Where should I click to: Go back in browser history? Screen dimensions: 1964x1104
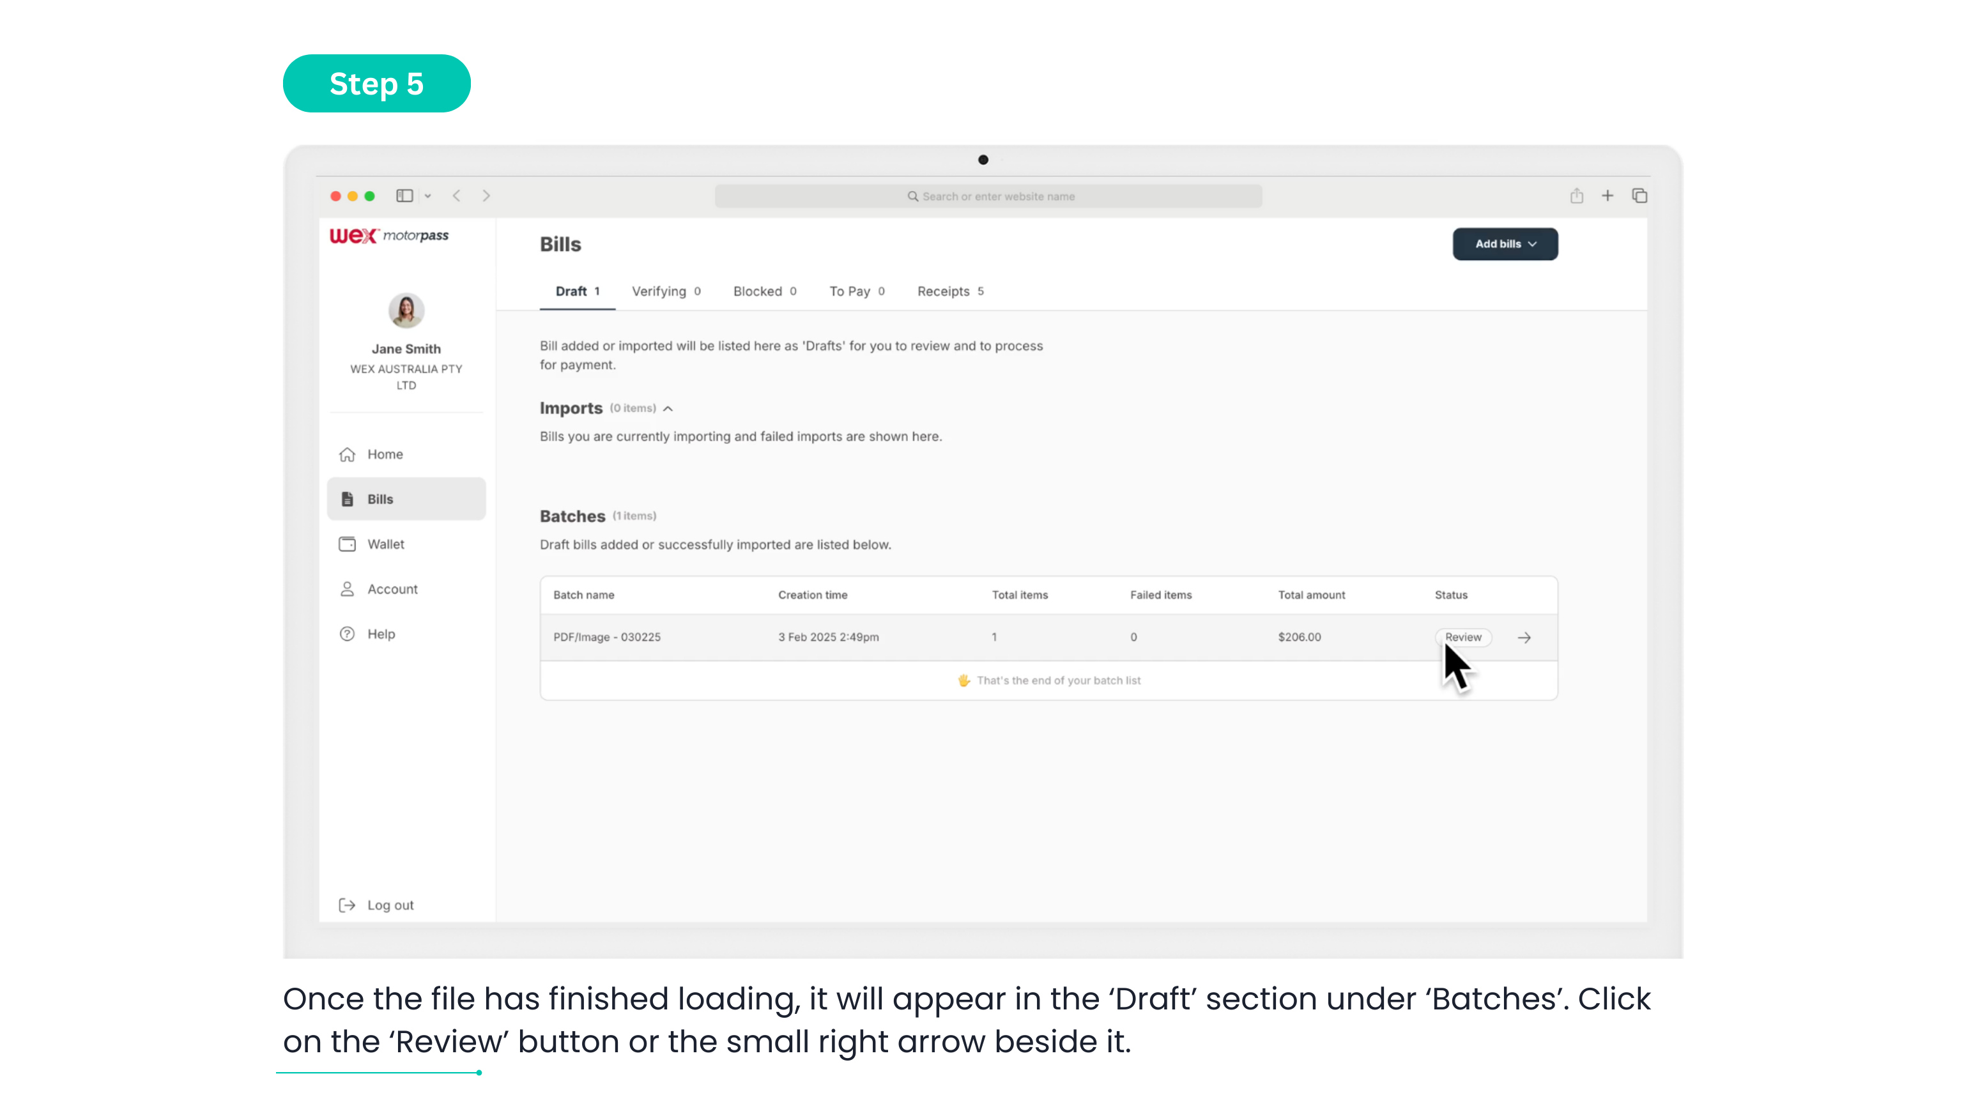coord(457,196)
